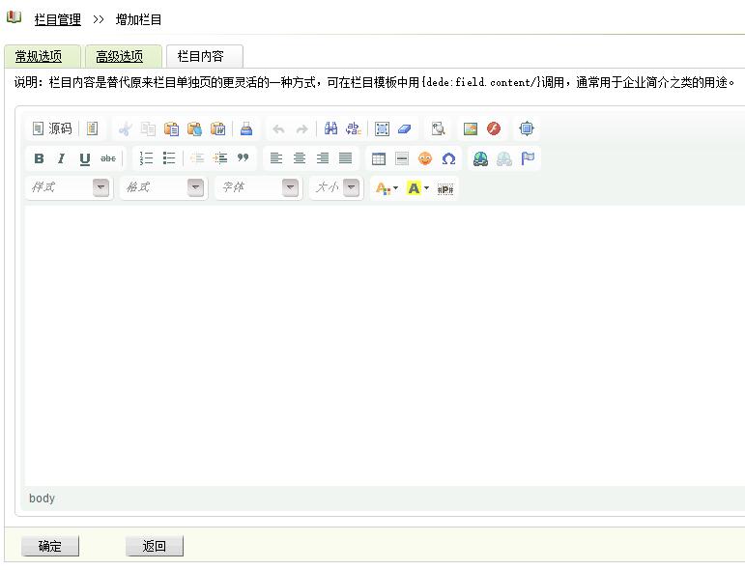Toggle underline text formatting
Image resolution: width=745 pixels, height=570 pixels.
tap(84, 158)
